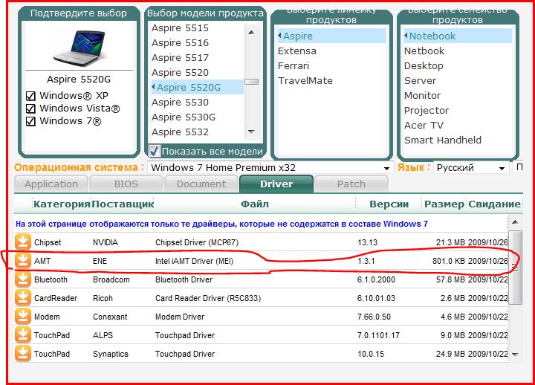Click the driver table scroll-down arrow
This screenshot has width=535, height=385.
pos(515,355)
